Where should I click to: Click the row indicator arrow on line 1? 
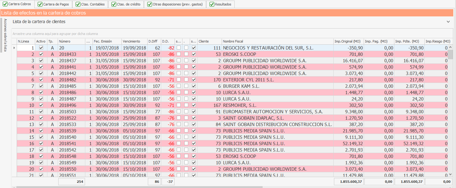pyautogui.click(x=14, y=48)
